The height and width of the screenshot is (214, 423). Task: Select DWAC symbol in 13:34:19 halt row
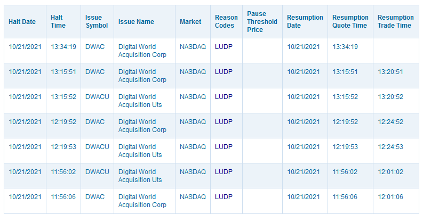point(95,47)
